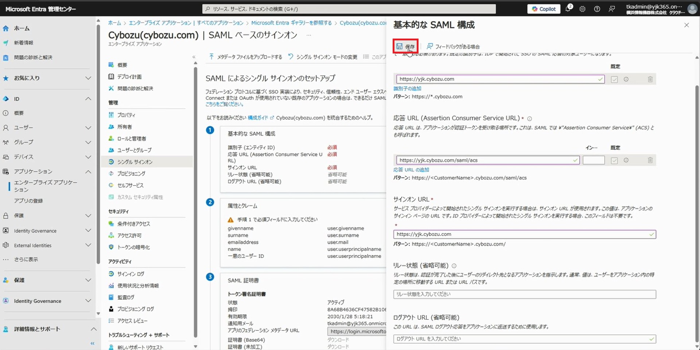Click メタデータ ファイルをアップロードする

tap(245, 57)
